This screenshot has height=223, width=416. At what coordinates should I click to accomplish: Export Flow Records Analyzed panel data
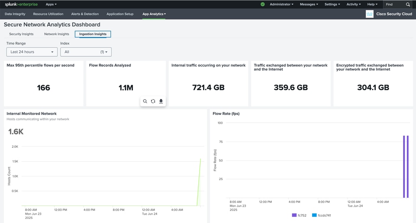161,101
